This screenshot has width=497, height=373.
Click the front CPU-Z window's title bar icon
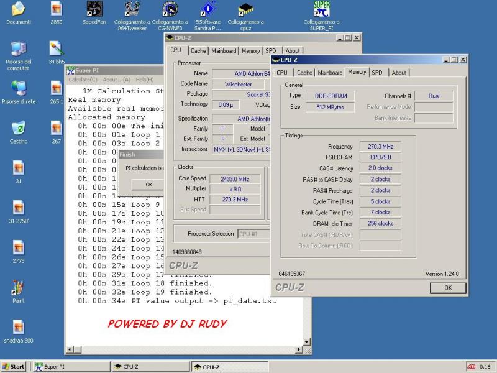click(x=276, y=60)
